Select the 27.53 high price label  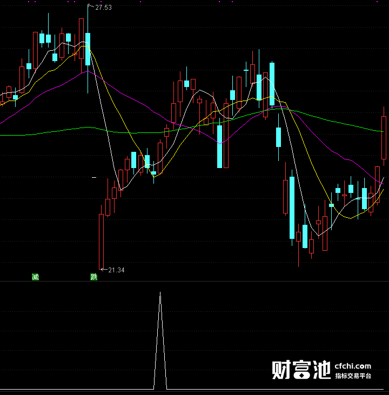103,8
